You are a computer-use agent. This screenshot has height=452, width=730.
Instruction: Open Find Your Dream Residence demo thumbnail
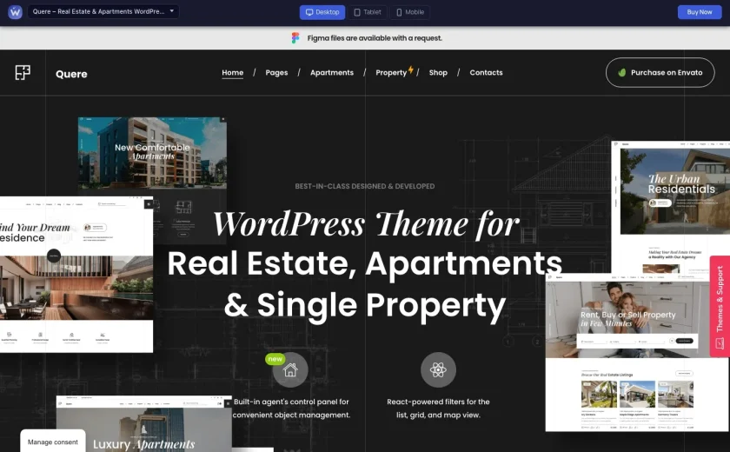(x=76, y=274)
